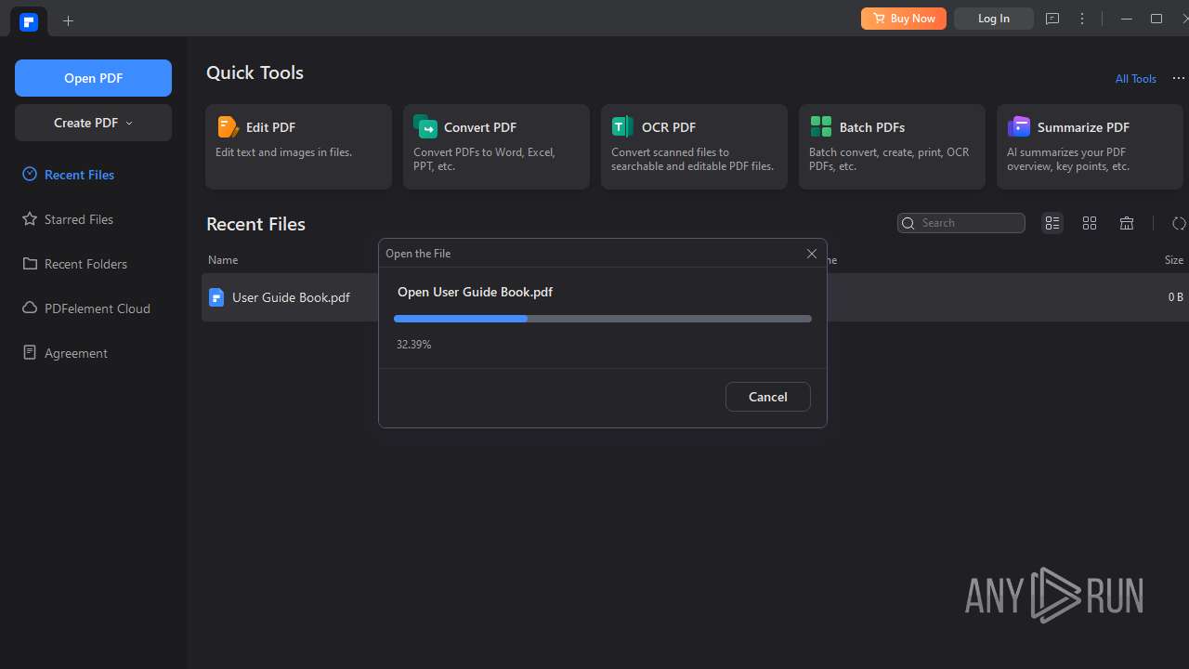
Task: Click the PDFelement Cloud cloud icon
Action: tap(30, 308)
